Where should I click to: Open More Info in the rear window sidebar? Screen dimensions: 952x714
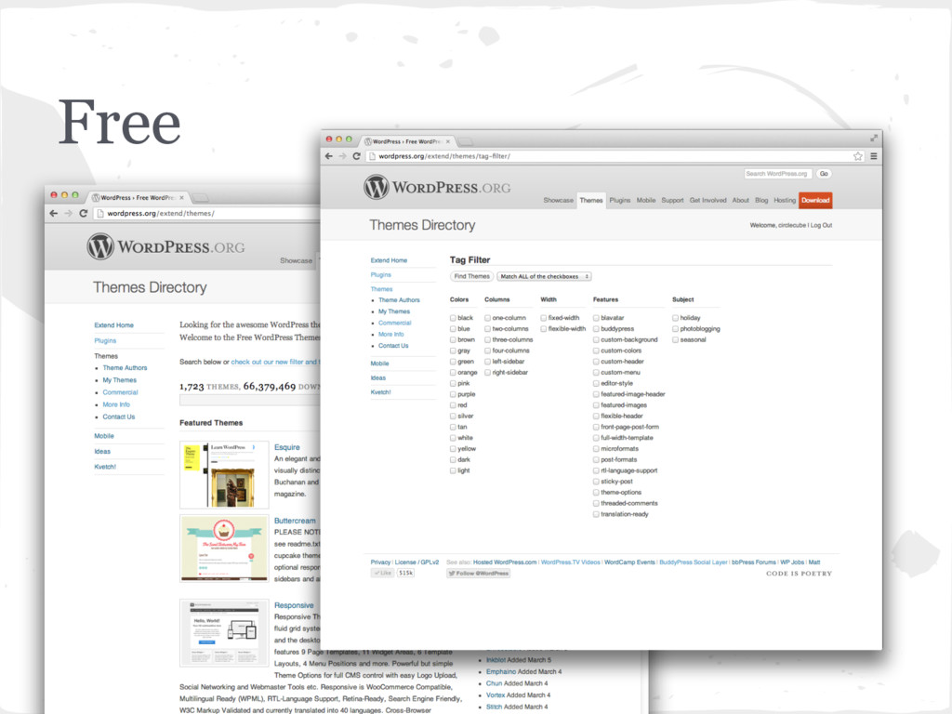116,404
